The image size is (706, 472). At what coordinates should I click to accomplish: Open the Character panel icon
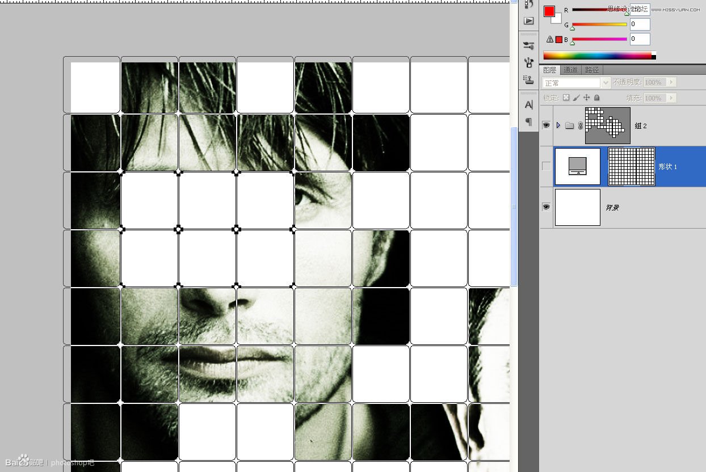click(528, 104)
